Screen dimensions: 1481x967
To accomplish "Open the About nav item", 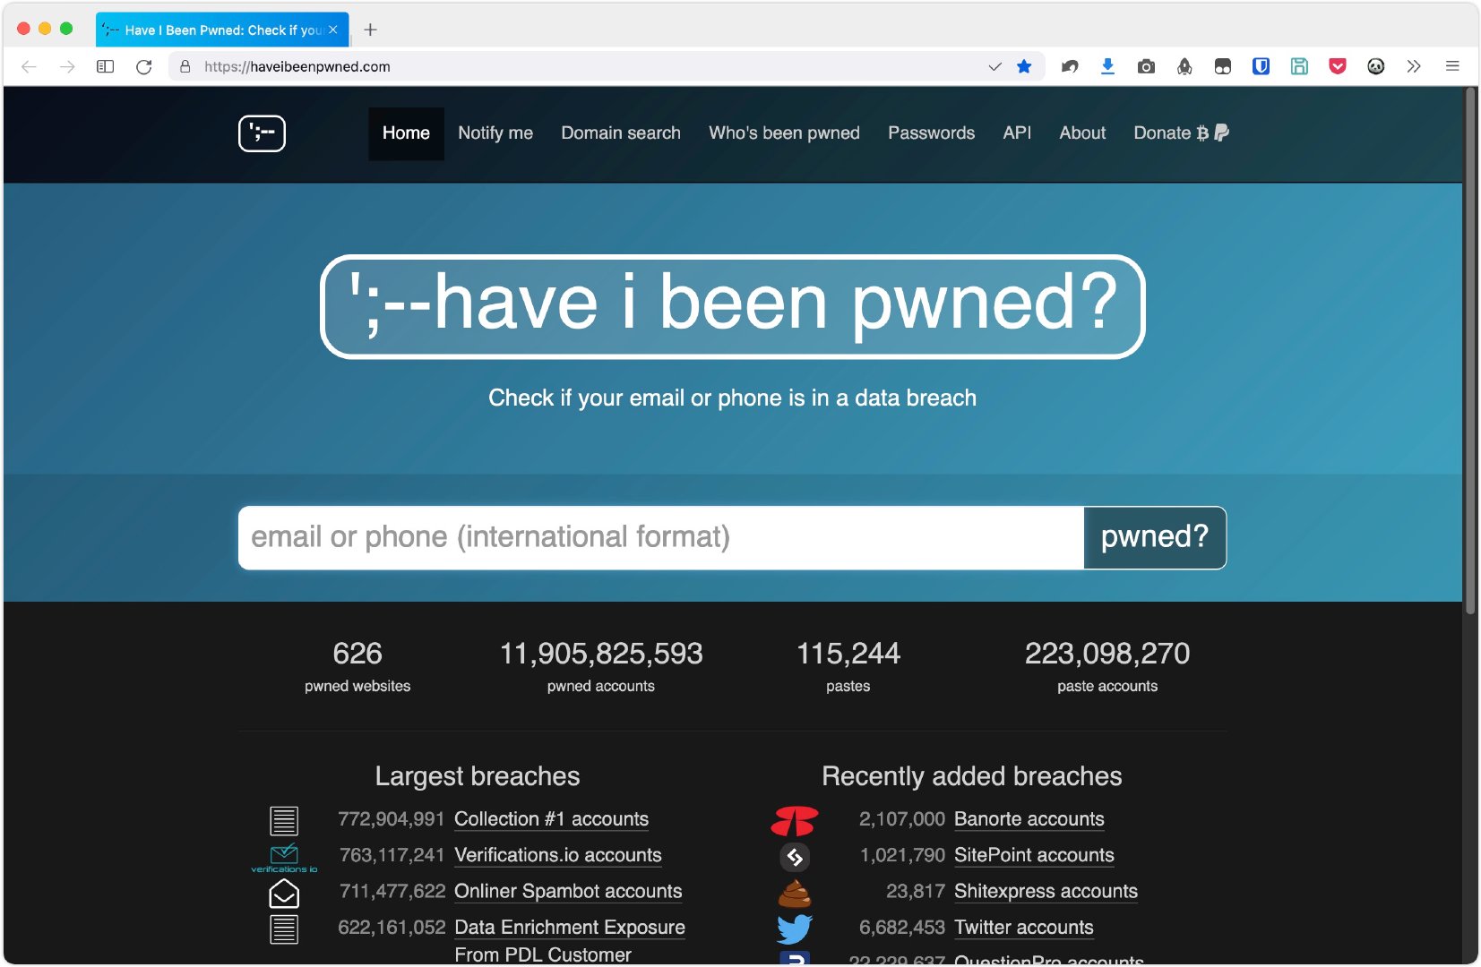I will [1082, 133].
